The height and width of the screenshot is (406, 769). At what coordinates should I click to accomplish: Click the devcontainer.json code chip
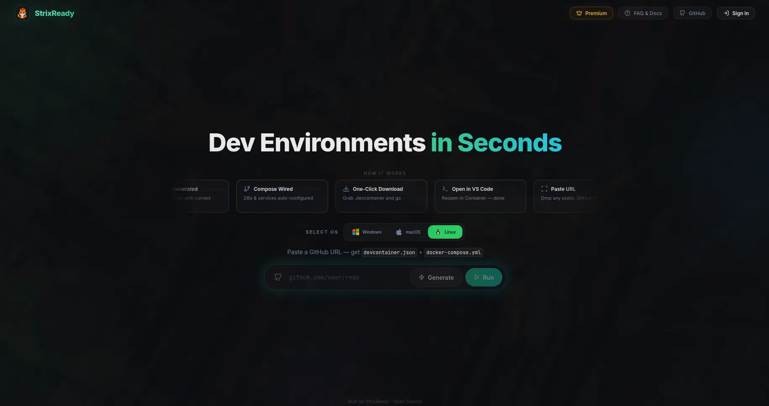(389, 252)
